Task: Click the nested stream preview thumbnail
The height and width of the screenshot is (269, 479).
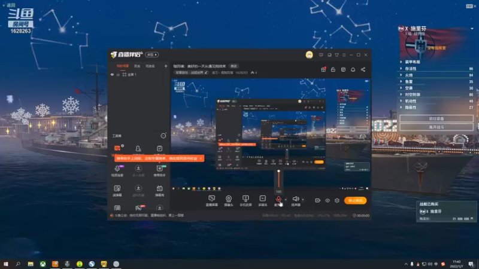Action: pyautogui.click(x=271, y=134)
